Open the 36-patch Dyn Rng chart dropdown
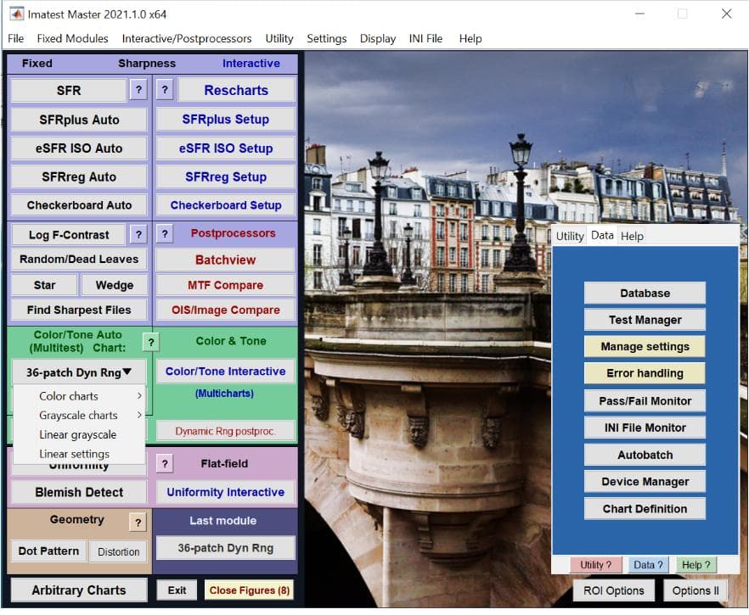The height and width of the screenshot is (615, 749). pos(78,372)
